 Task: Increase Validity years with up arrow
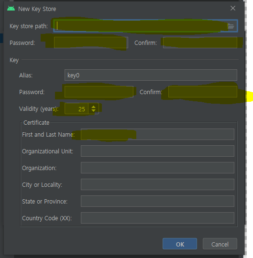(x=93, y=107)
